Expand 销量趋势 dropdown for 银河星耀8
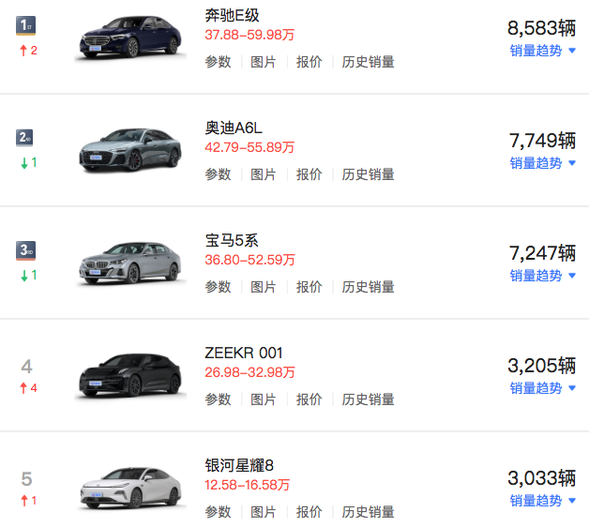The image size is (589, 527). [x=543, y=501]
